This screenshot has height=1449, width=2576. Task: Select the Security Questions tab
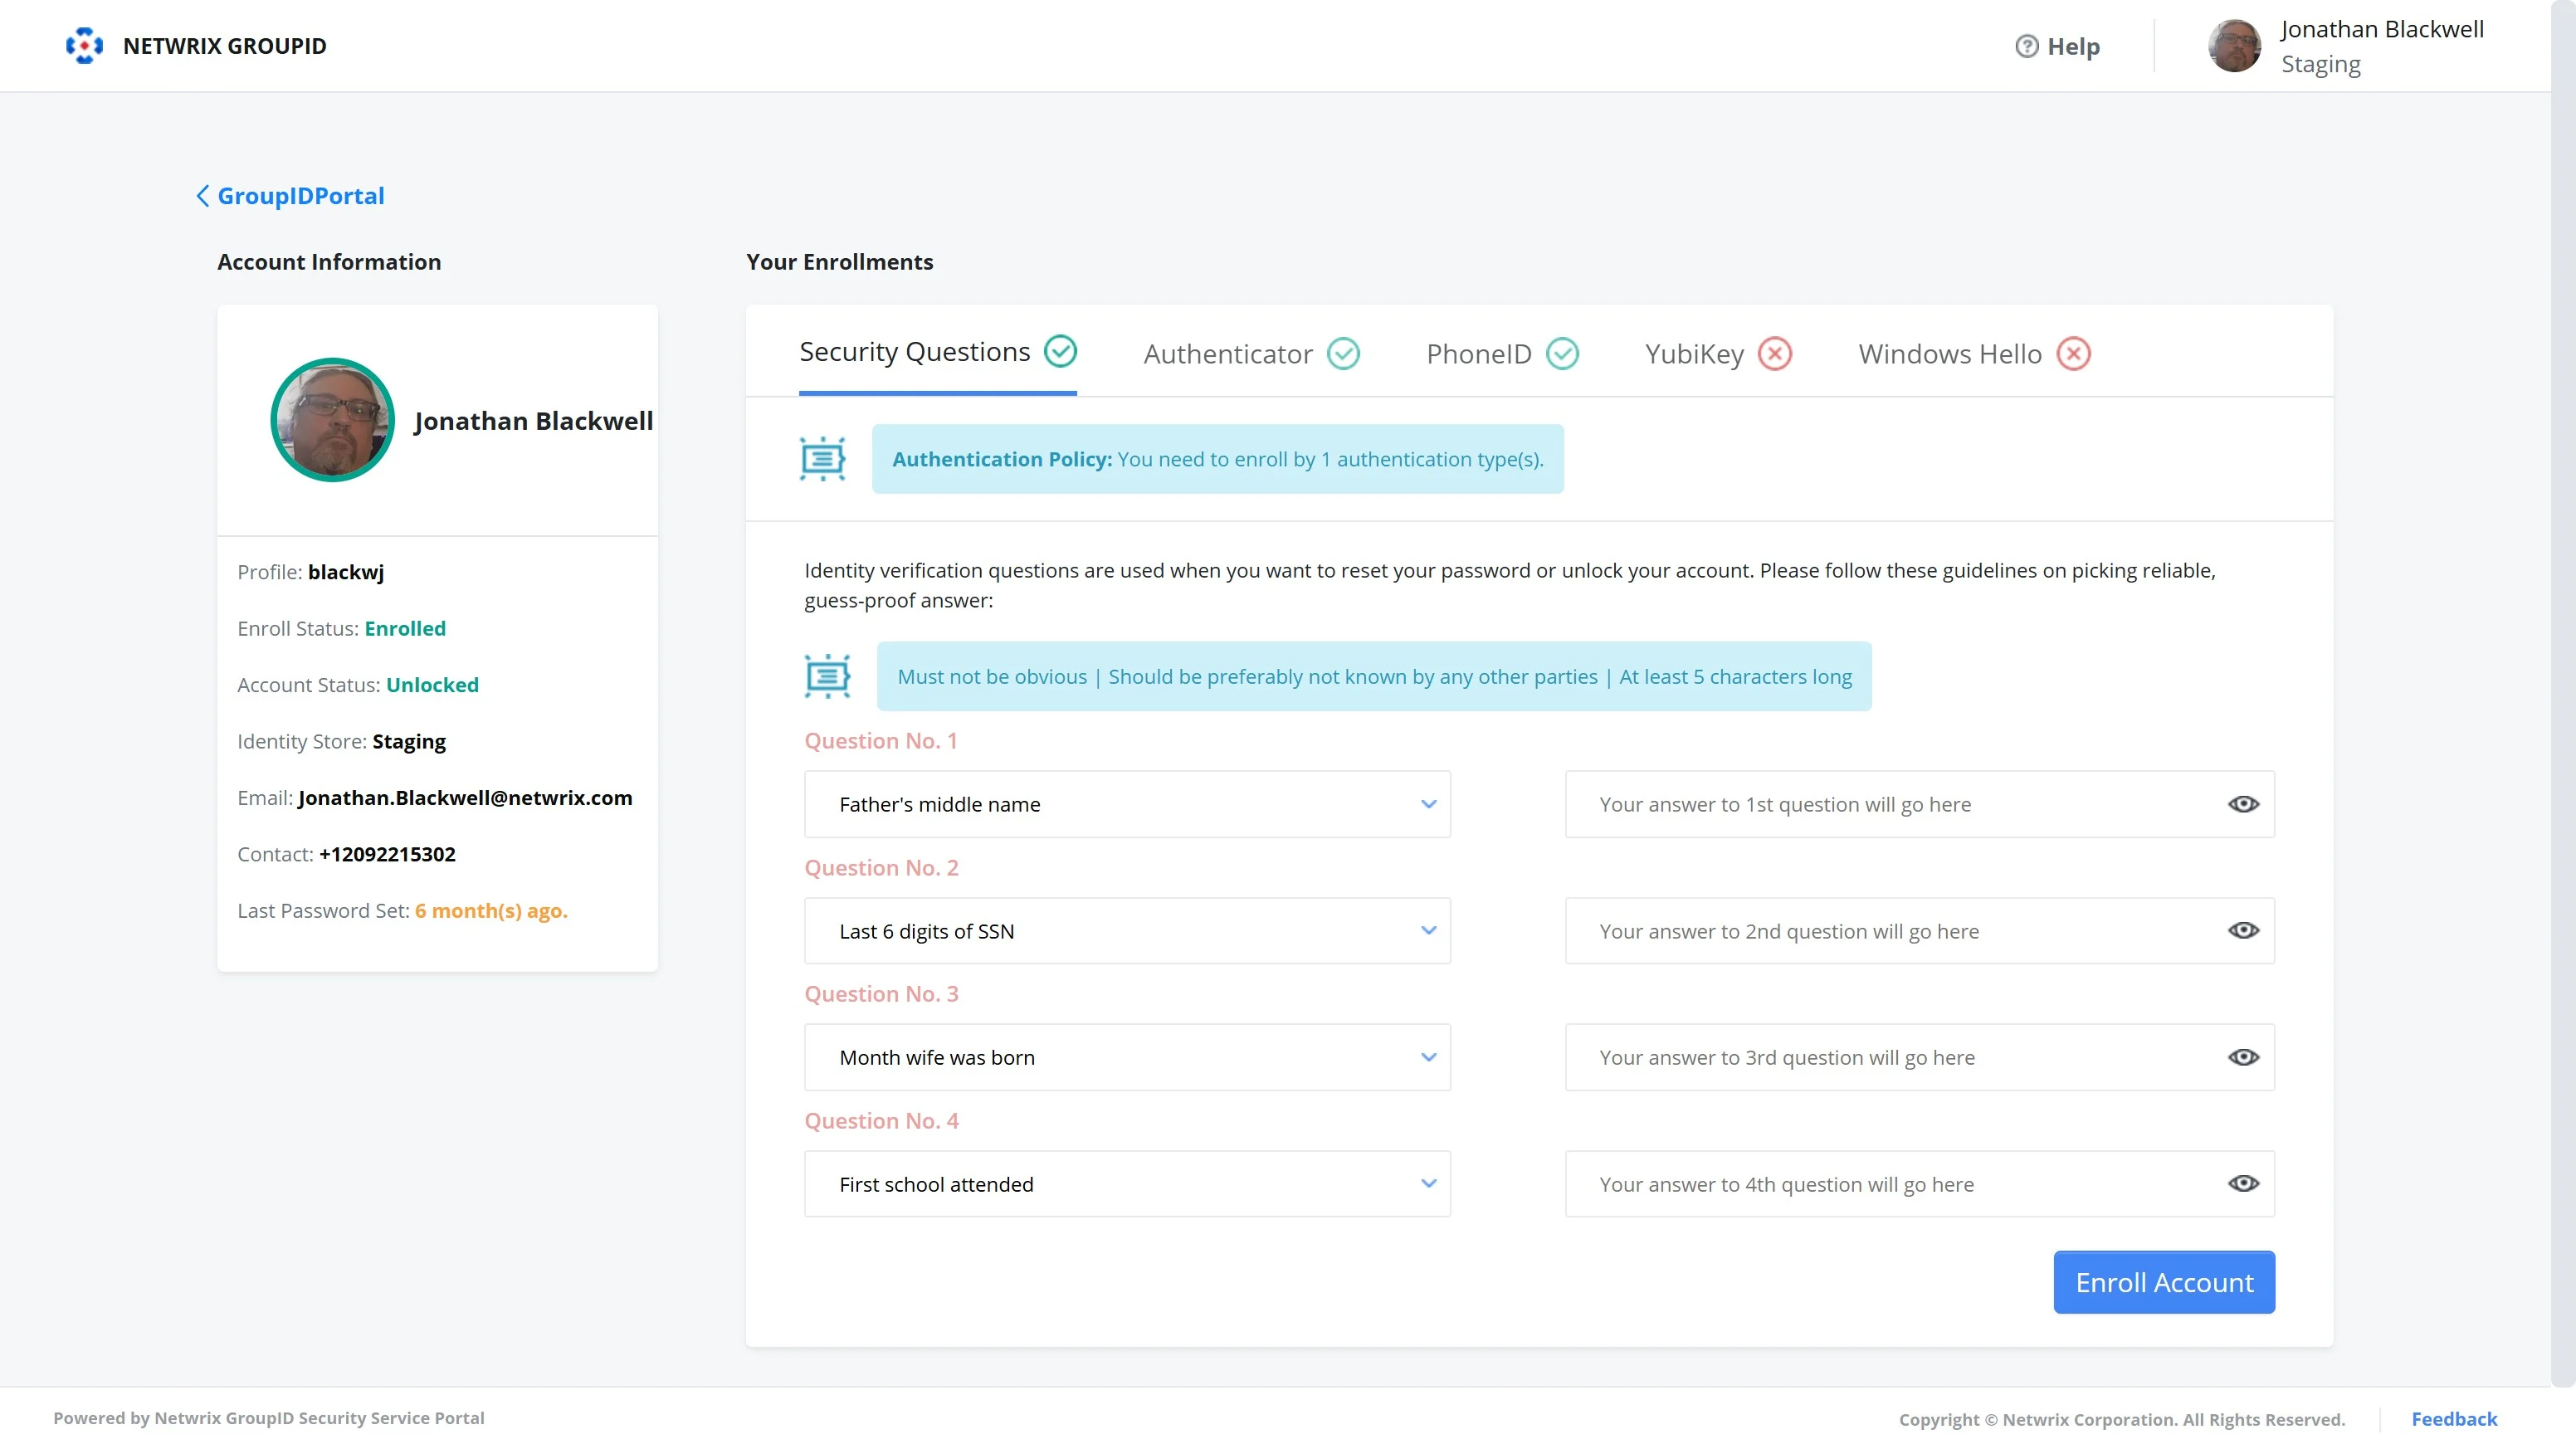pyautogui.click(x=938, y=352)
